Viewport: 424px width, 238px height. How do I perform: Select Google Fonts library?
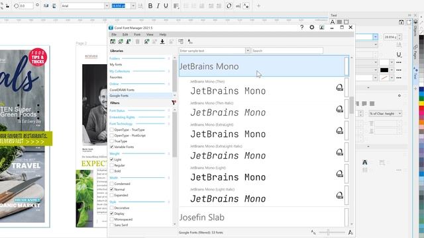pos(119,95)
